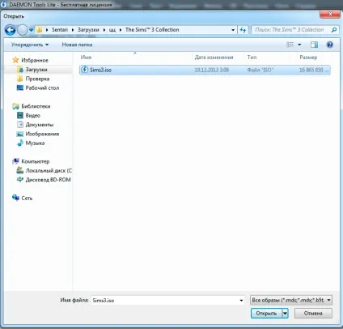The image size is (343, 329).
Task: Select Сеть in navigation pane
Action: 27,198
